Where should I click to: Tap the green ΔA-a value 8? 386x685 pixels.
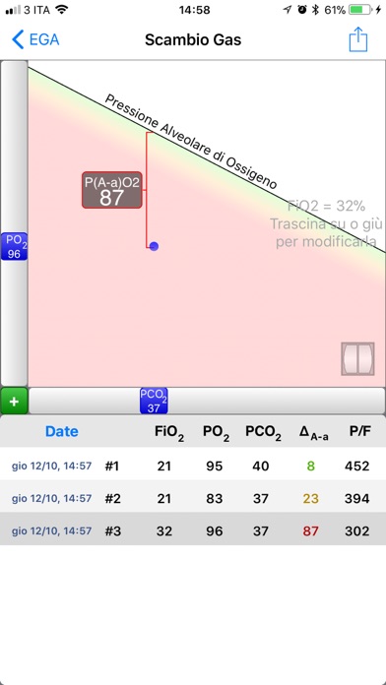[x=311, y=467]
